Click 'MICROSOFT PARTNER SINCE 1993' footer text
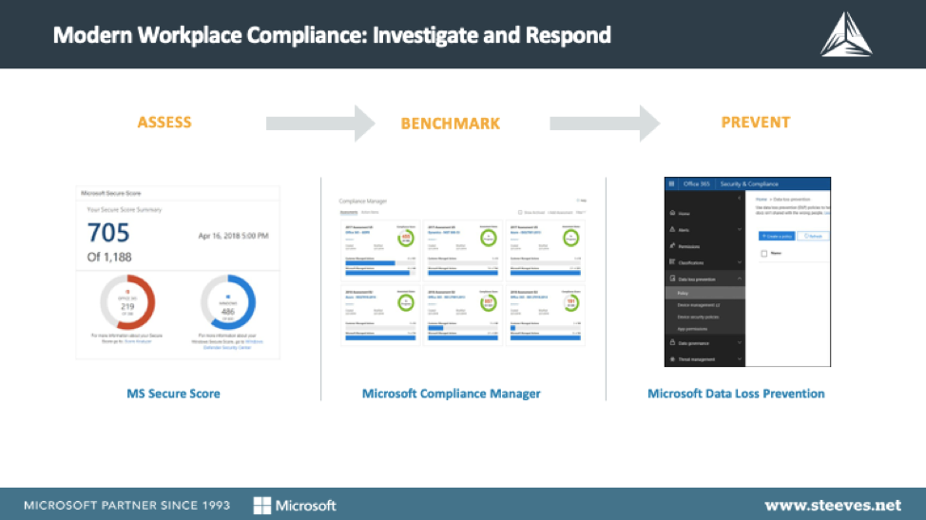 pyautogui.click(x=127, y=505)
